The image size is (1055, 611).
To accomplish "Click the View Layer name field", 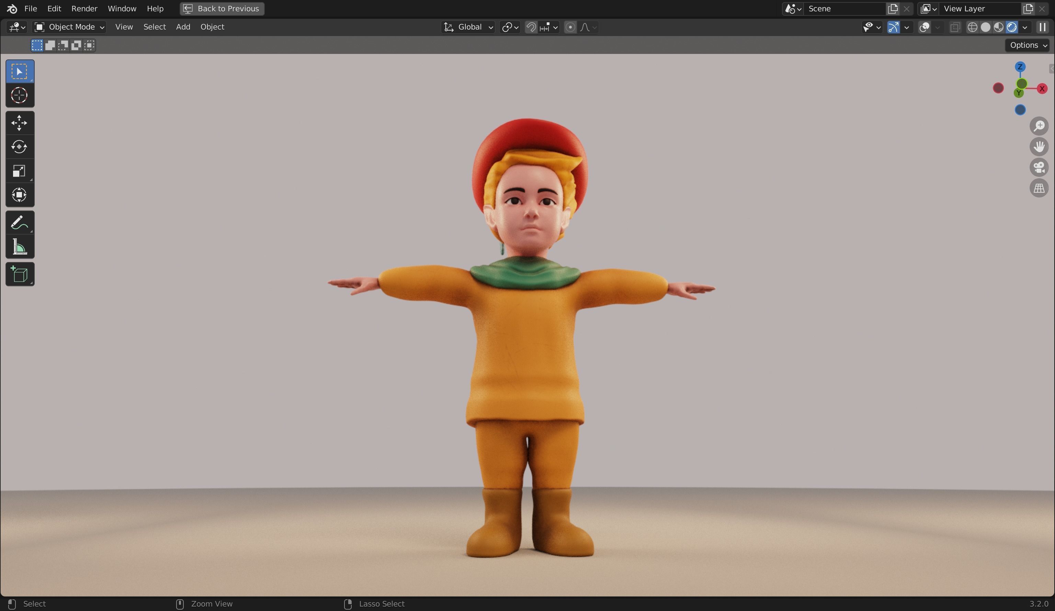I will click(x=980, y=8).
